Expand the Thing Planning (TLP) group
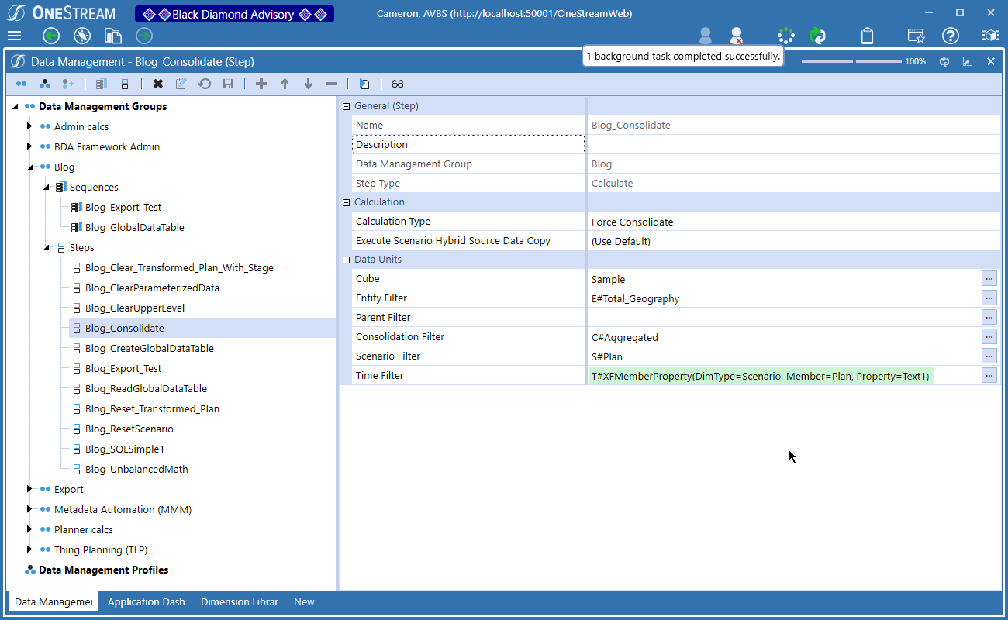The image size is (1008, 620). [x=30, y=549]
